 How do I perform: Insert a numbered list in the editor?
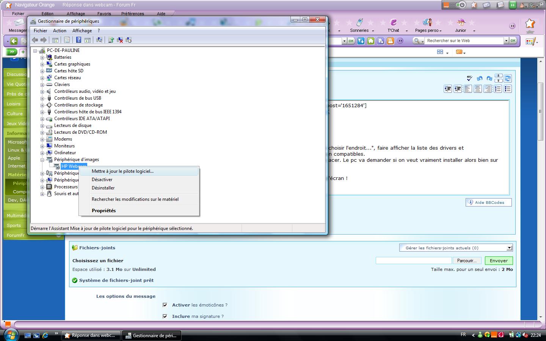click(x=498, y=89)
